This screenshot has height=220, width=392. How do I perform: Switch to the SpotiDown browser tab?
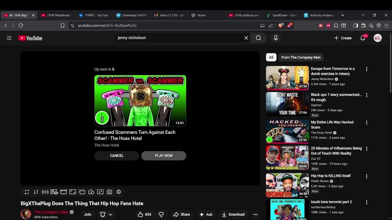pos(282,15)
